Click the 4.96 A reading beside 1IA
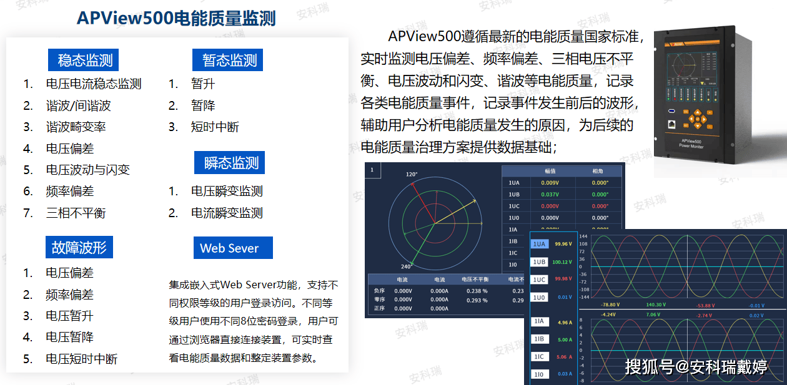Viewport: 787px width, 385px height. [565, 323]
